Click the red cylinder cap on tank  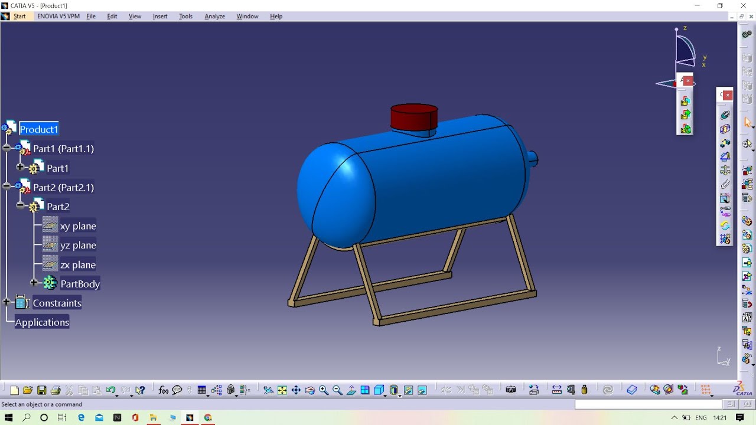coord(414,116)
